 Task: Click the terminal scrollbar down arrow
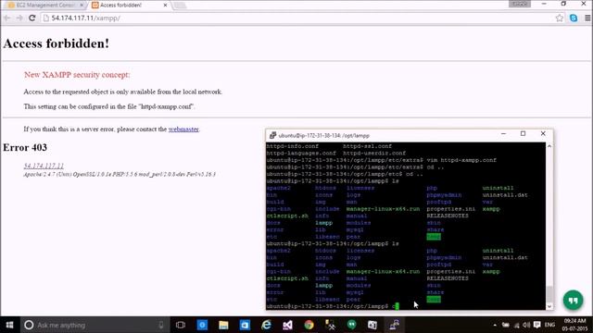pyautogui.click(x=549, y=306)
